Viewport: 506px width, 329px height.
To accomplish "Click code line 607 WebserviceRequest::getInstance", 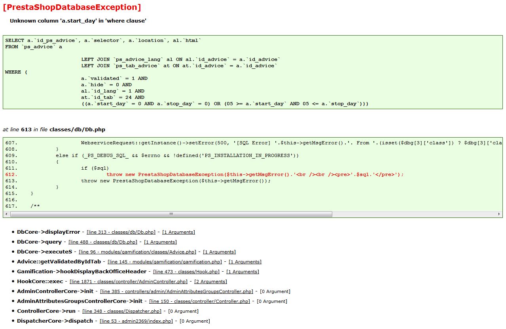I will [x=253, y=143].
